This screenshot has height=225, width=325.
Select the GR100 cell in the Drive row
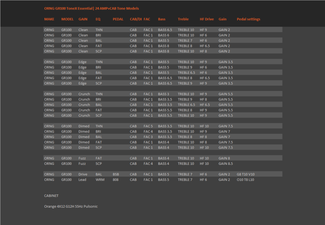coord(66,175)
